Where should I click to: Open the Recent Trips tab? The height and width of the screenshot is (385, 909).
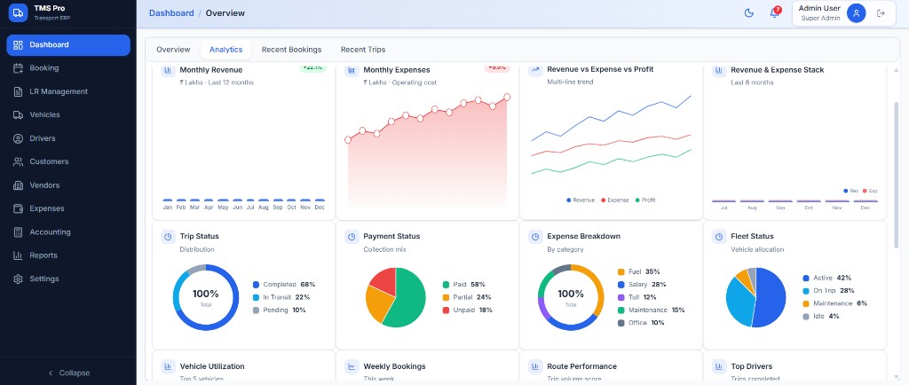pyautogui.click(x=363, y=50)
